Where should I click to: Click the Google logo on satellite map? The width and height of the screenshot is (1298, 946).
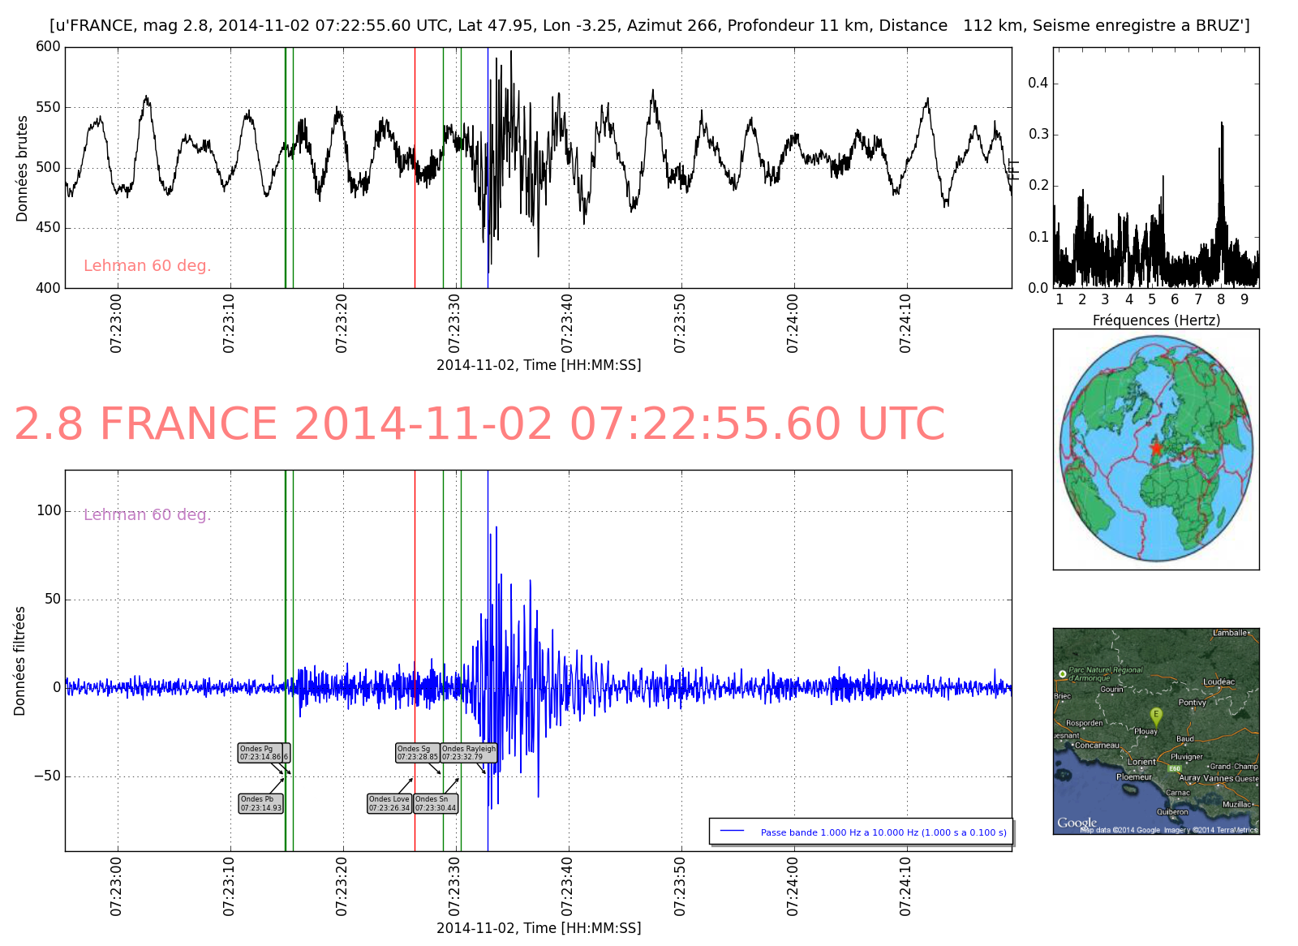[x=1077, y=823]
